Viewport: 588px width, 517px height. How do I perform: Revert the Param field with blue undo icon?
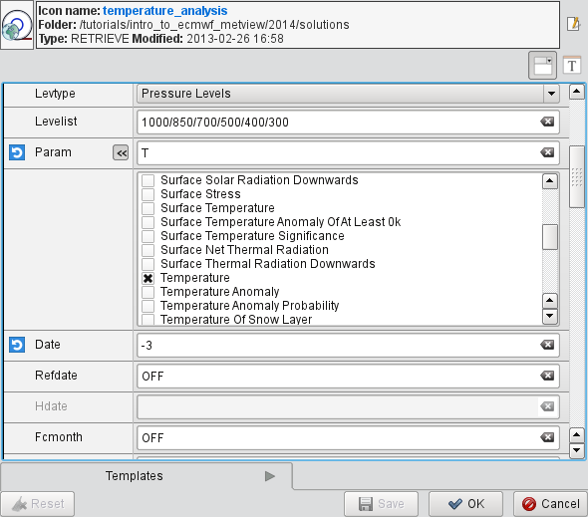coord(17,152)
